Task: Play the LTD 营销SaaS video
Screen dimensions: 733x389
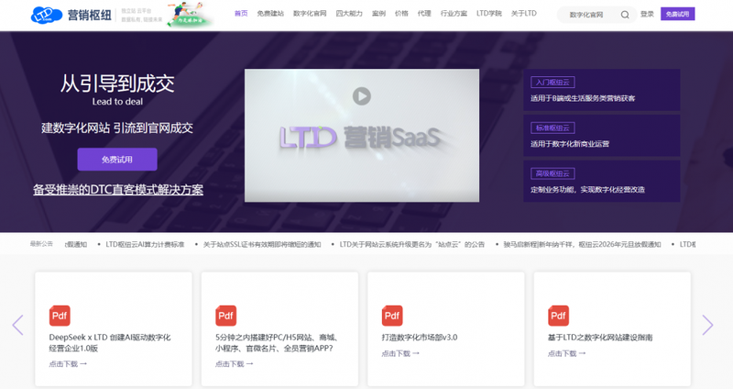Action: click(x=361, y=96)
